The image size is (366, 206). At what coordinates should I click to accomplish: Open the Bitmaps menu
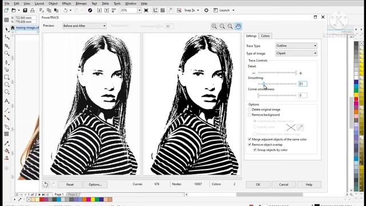click(81, 3)
